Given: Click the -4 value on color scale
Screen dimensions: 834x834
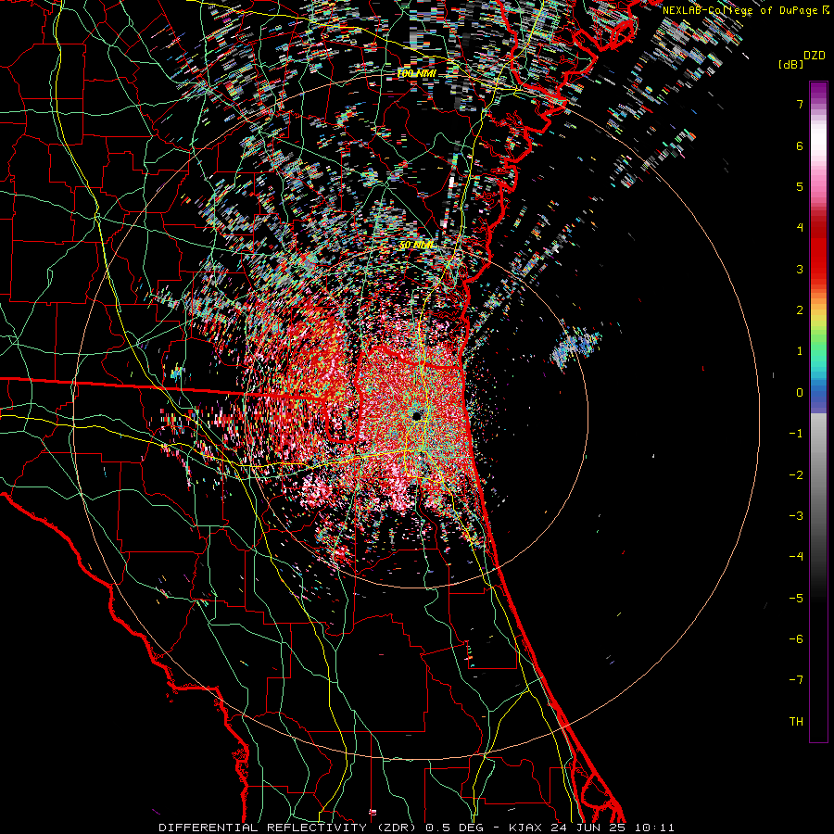Looking at the screenshot, I should coord(796,557).
